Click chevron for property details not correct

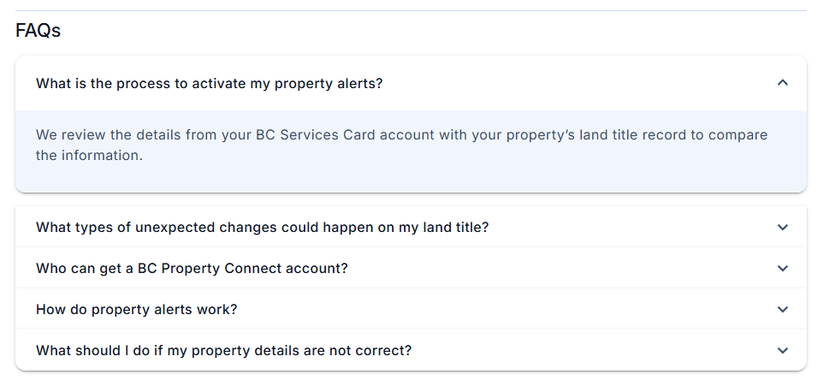(782, 350)
